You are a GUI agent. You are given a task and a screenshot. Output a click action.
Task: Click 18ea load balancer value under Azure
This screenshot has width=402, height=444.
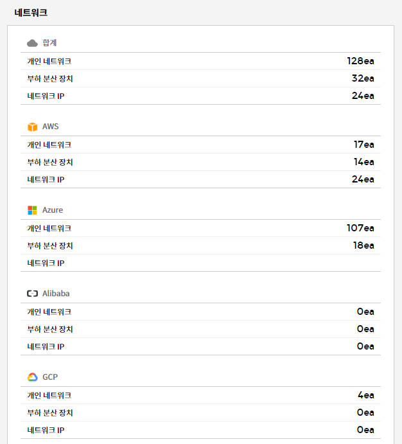pyautogui.click(x=363, y=245)
